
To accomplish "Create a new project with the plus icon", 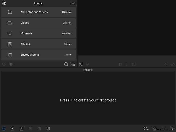I will click(12, 129).
